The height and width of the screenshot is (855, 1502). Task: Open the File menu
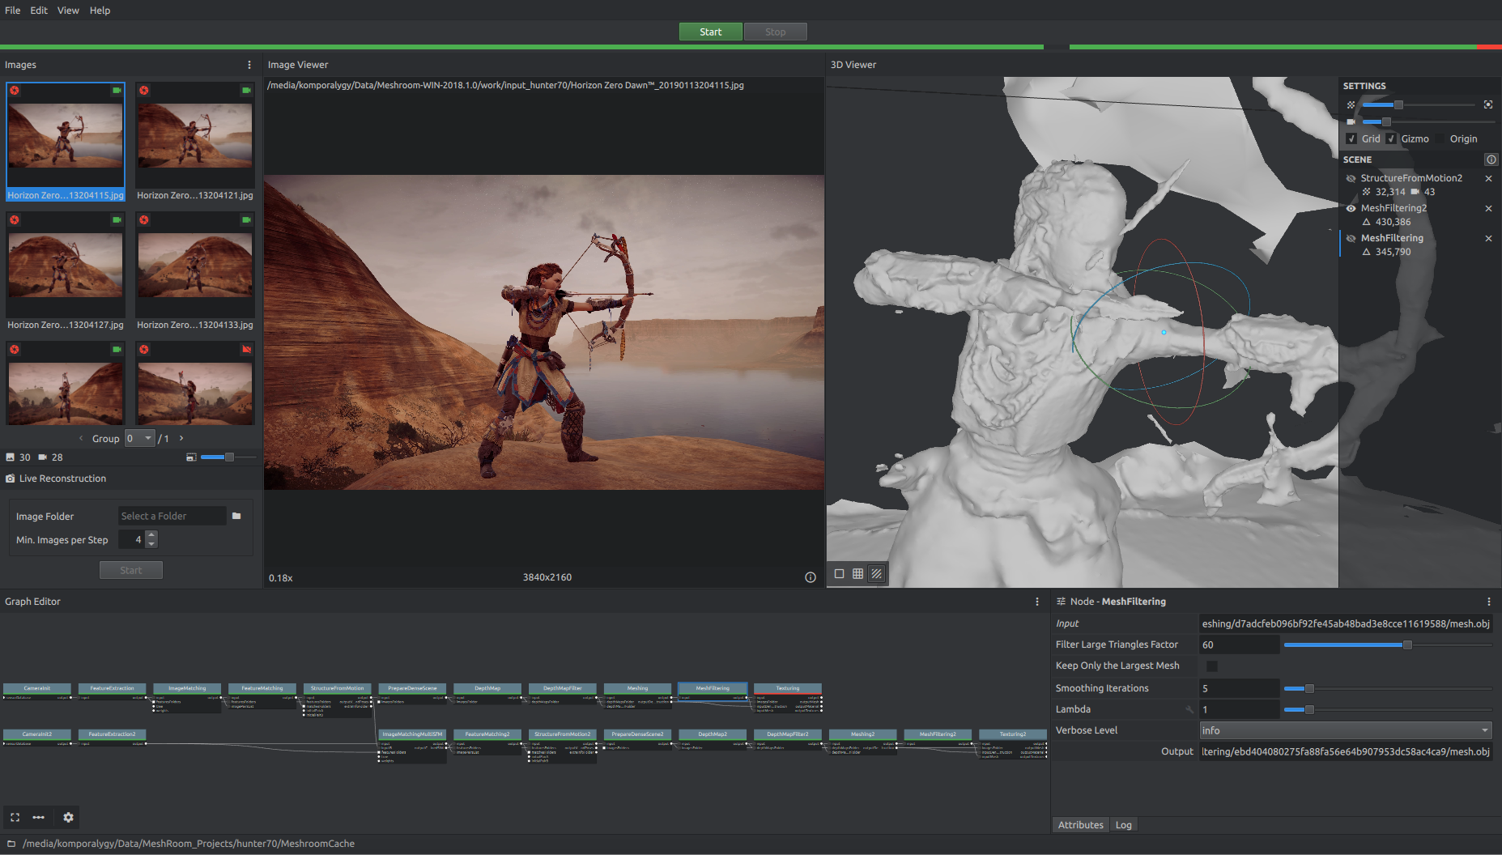pyautogui.click(x=13, y=11)
